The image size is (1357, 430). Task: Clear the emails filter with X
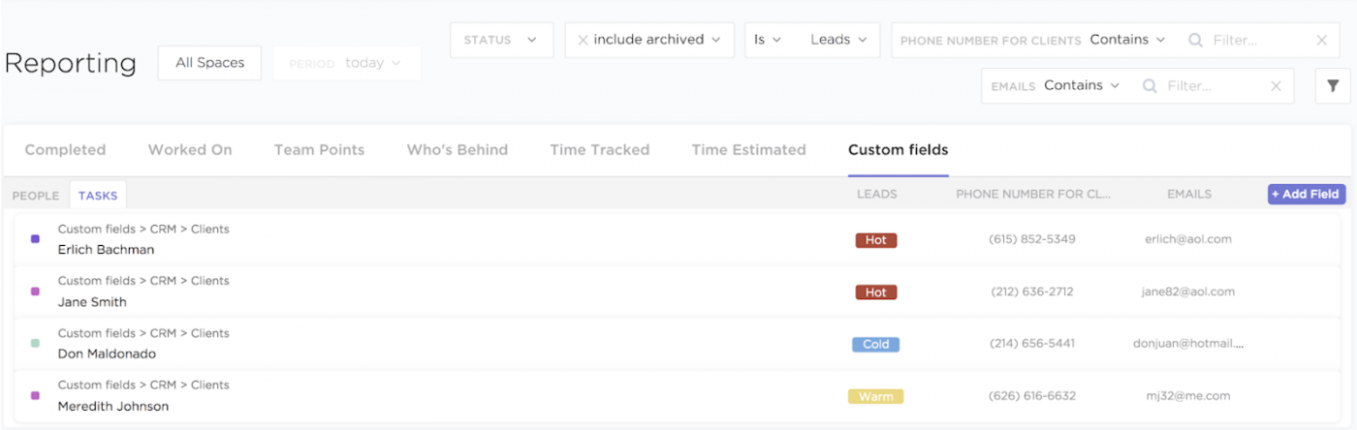click(1277, 86)
